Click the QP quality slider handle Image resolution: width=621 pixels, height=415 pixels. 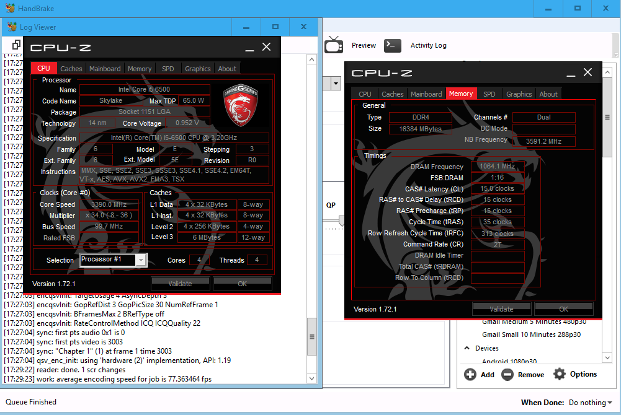(x=340, y=221)
